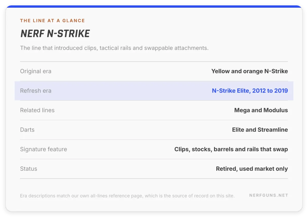Click the footnote about era descriptions
This screenshot has height=217, width=308.
tap(127, 196)
